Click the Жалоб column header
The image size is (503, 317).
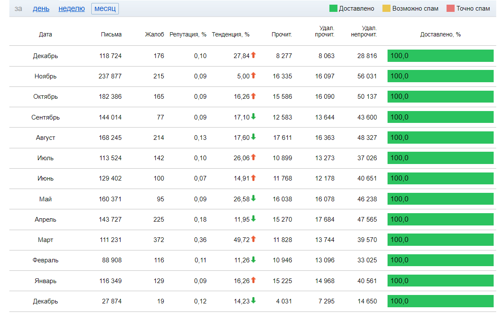[154, 35]
